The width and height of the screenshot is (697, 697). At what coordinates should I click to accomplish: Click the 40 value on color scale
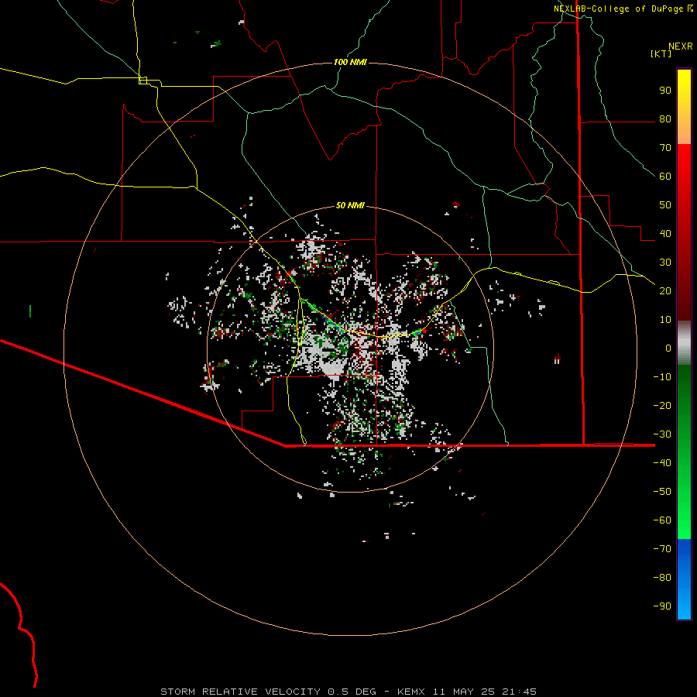pyautogui.click(x=665, y=233)
